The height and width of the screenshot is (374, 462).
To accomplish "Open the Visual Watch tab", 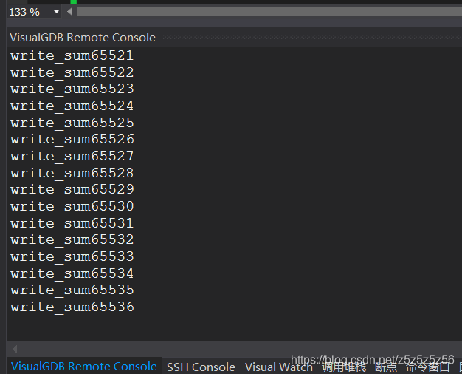I will click(x=279, y=367).
